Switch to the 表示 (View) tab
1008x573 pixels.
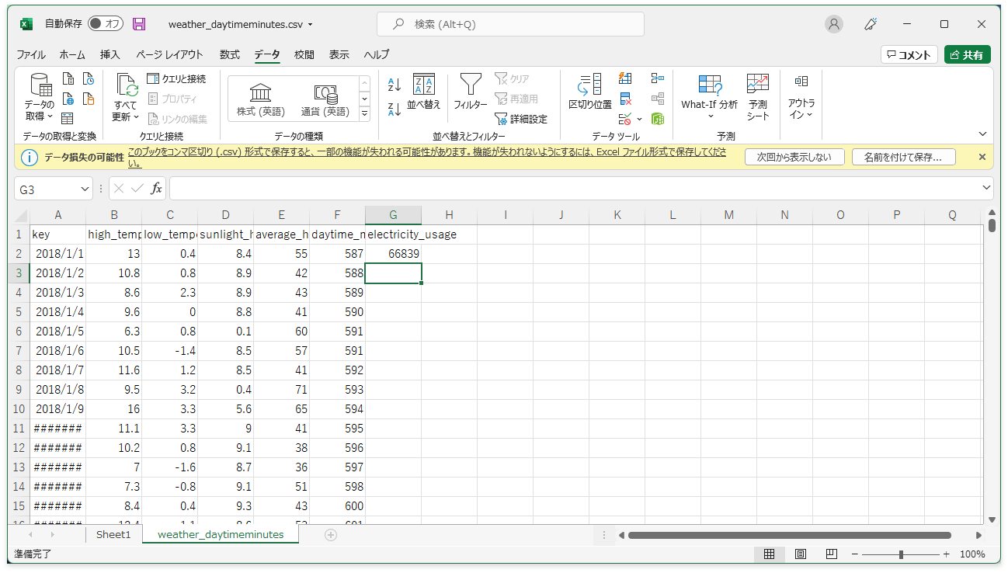click(x=339, y=55)
